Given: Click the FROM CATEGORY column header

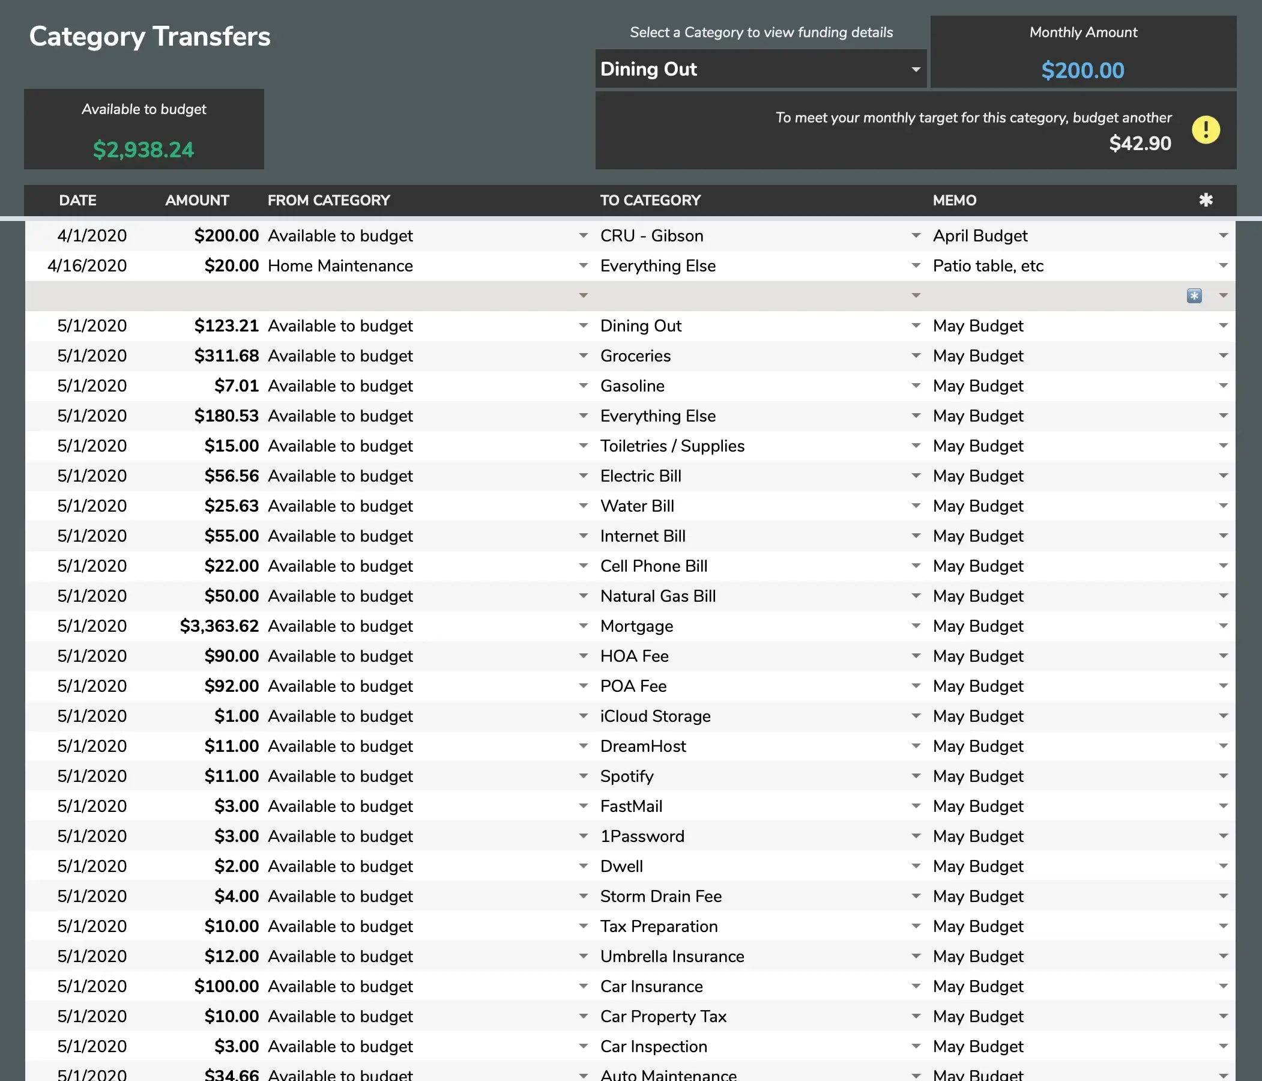Looking at the screenshot, I should [x=329, y=200].
